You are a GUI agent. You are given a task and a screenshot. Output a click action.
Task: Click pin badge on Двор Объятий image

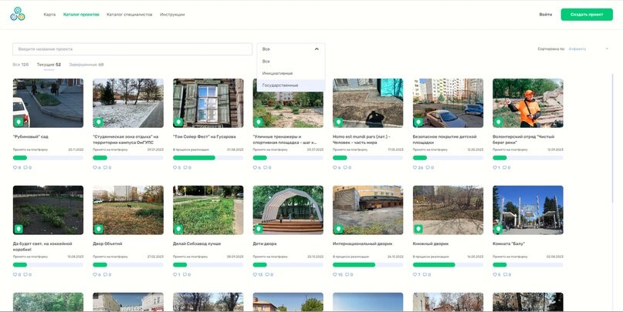click(99, 229)
